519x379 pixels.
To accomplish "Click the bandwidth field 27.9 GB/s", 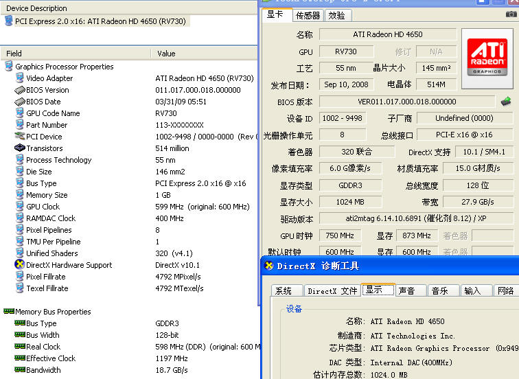I will point(478,202).
